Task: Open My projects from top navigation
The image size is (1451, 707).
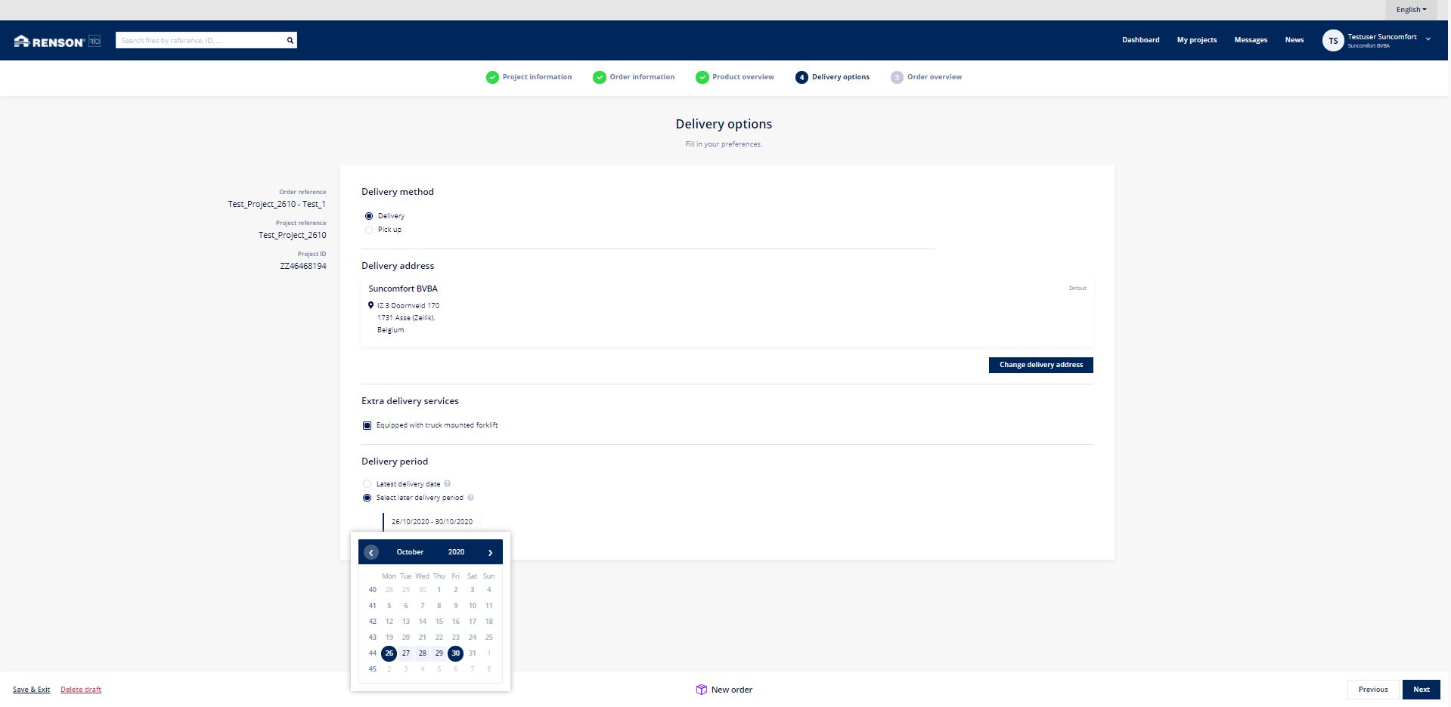Action: pos(1196,40)
